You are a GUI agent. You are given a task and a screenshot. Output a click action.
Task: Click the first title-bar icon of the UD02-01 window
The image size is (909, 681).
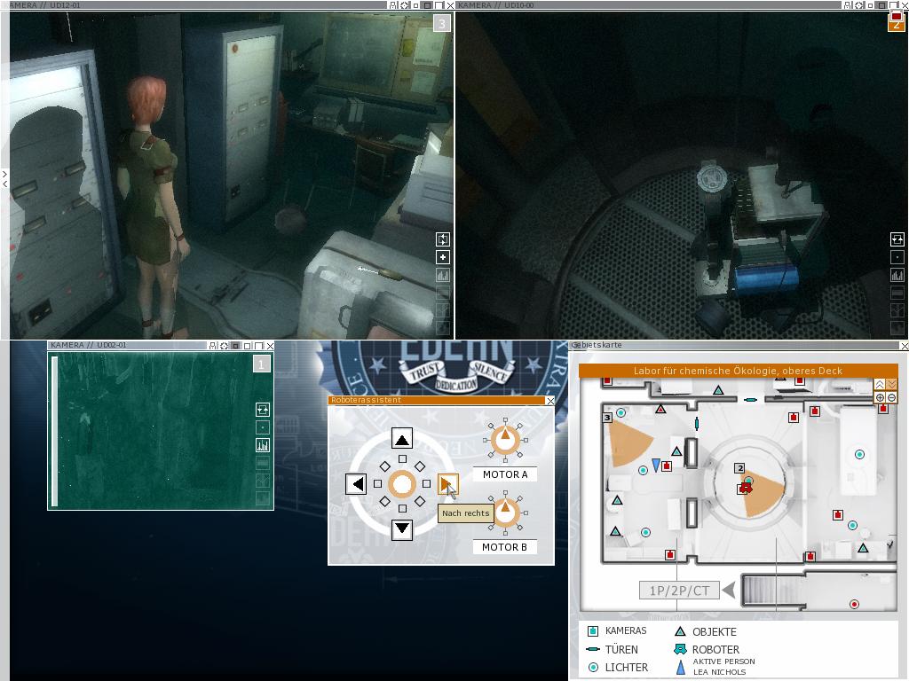click(x=213, y=346)
